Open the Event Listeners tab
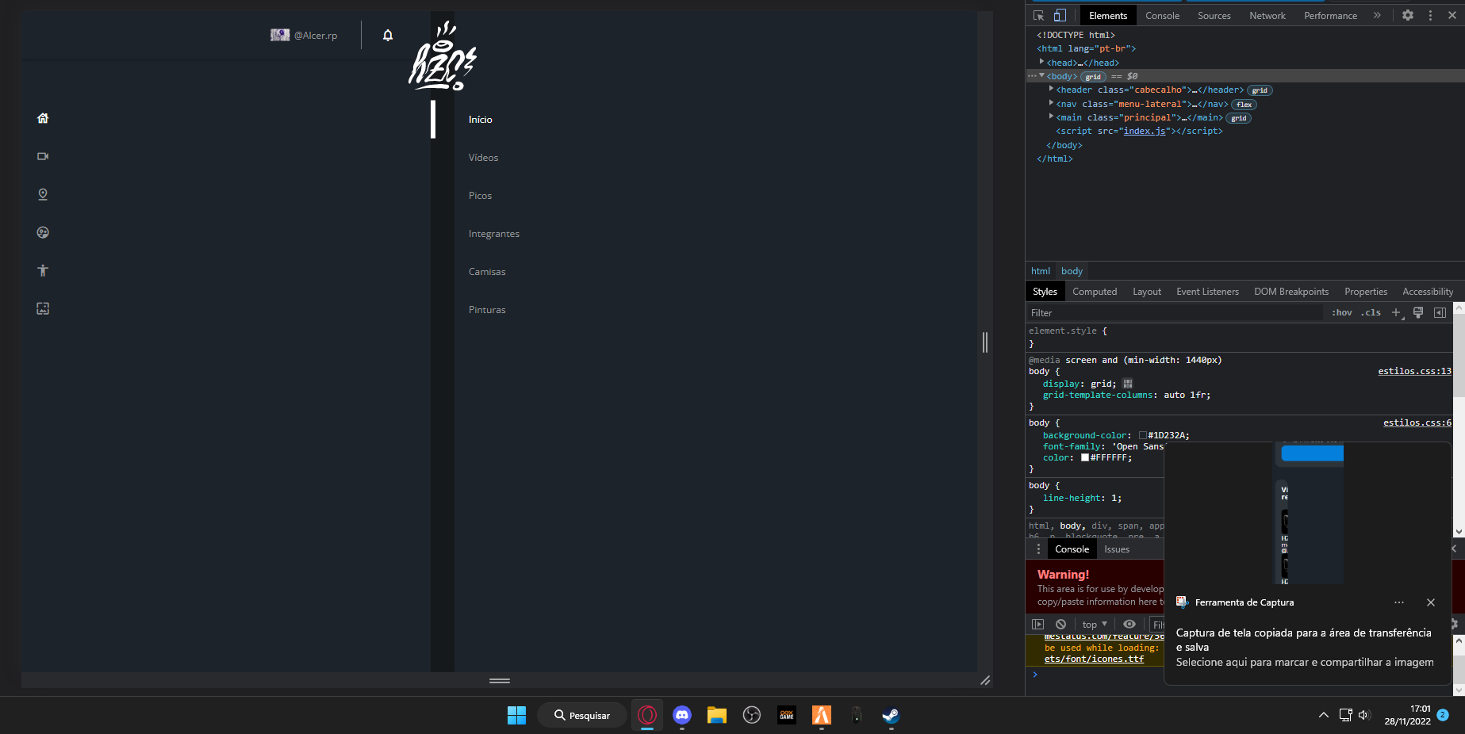Viewport: 1465px width, 734px height. [x=1207, y=292]
